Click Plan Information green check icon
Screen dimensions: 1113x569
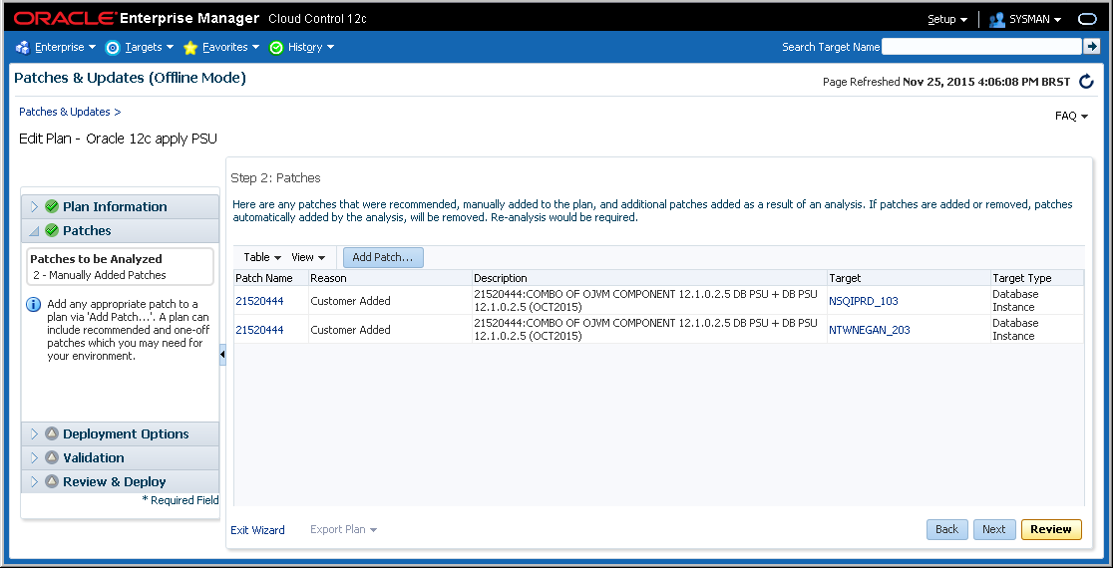(x=51, y=206)
